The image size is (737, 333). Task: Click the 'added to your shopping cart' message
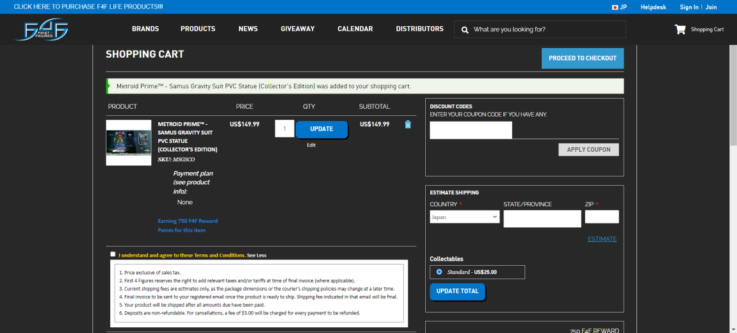365,86
